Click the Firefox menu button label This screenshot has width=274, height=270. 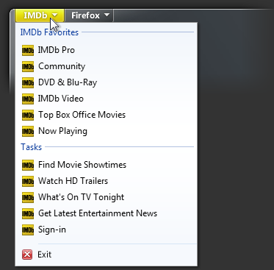pyautogui.click(x=85, y=15)
